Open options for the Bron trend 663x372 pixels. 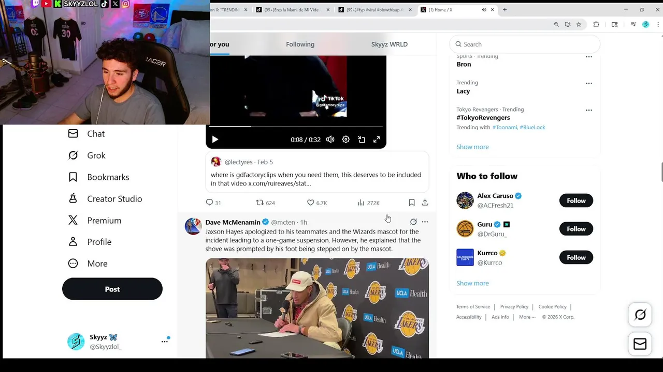click(589, 57)
